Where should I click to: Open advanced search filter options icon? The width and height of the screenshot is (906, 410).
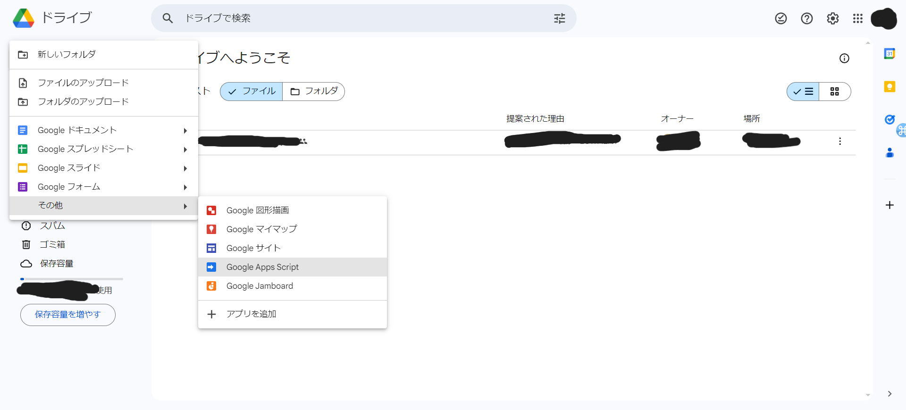pos(560,18)
